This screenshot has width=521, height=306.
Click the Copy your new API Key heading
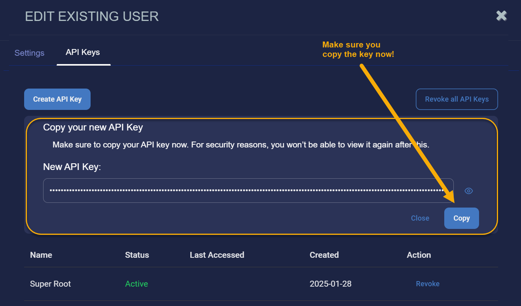[93, 127]
